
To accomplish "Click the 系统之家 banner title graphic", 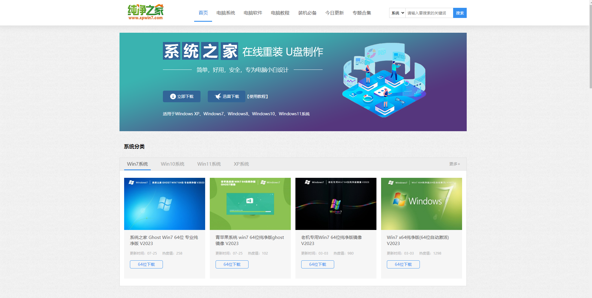I will pos(201,51).
